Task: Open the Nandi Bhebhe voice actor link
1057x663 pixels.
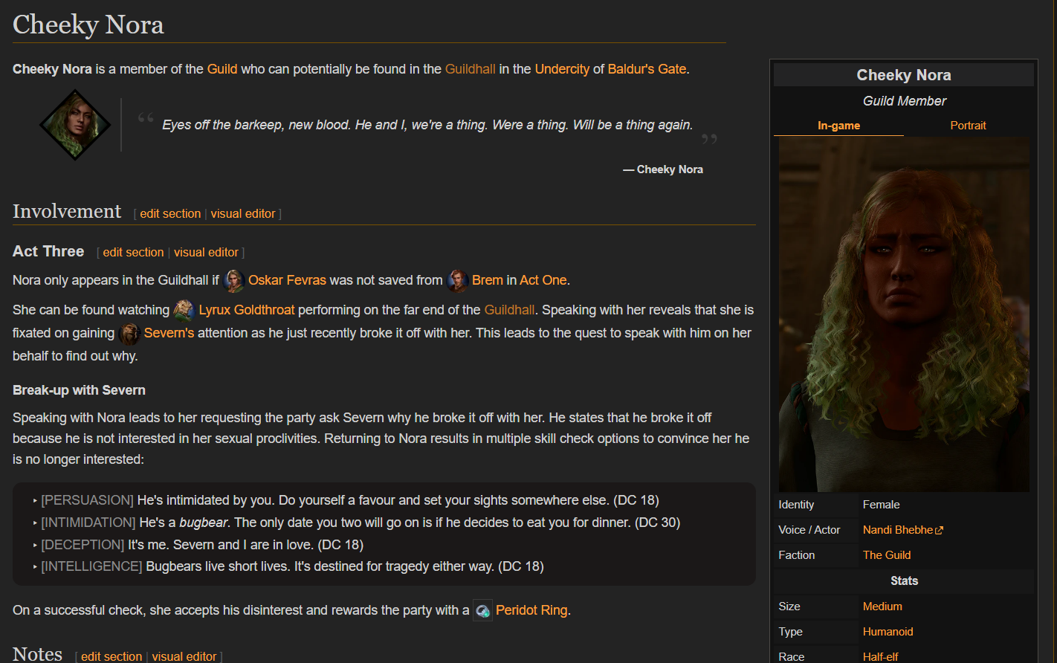Action: [898, 530]
